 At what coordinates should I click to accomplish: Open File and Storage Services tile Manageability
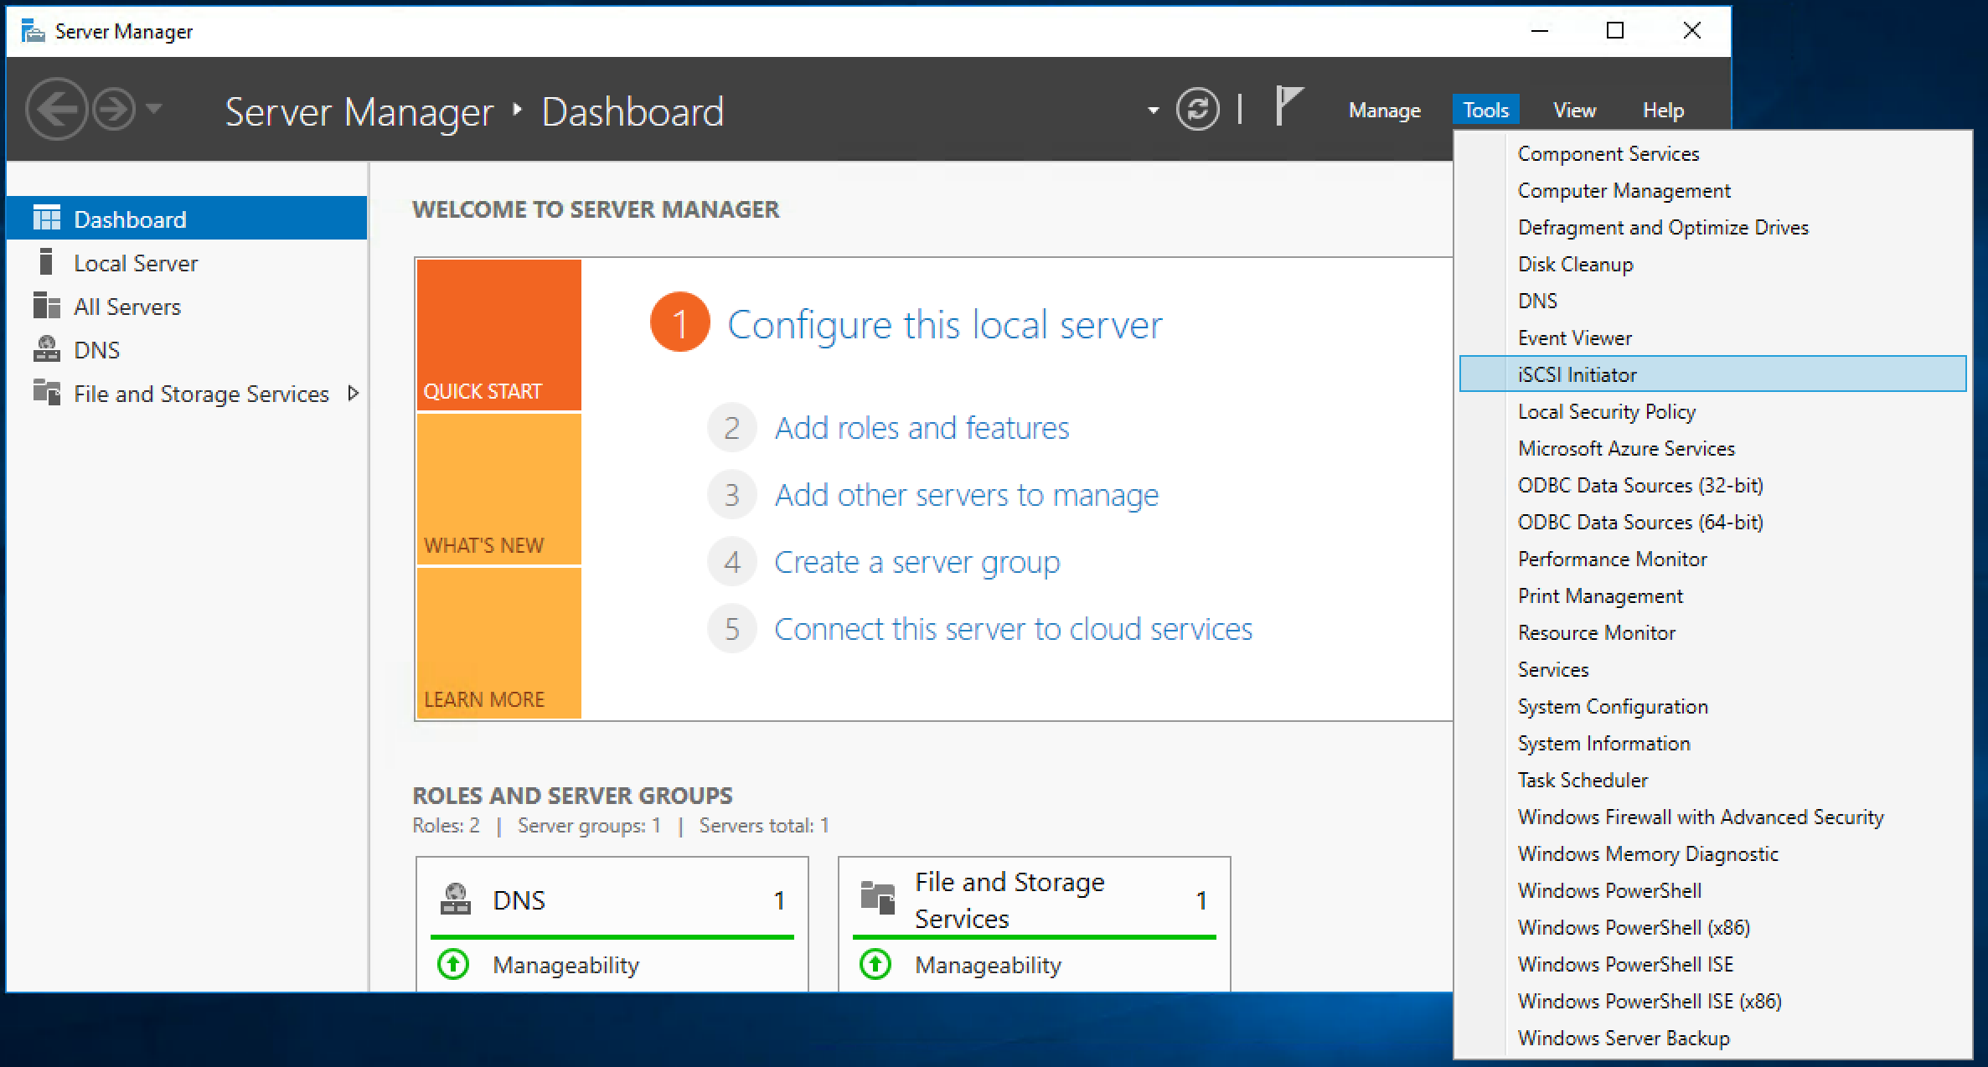click(988, 965)
